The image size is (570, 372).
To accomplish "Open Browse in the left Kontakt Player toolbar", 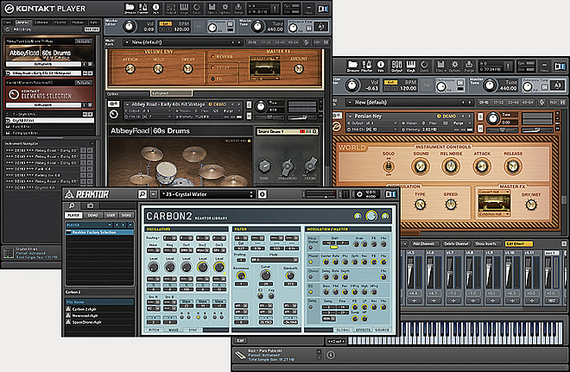I will [x=130, y=9].
